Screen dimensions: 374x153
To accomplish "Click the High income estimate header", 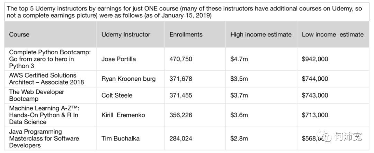I will click(261, 35).
